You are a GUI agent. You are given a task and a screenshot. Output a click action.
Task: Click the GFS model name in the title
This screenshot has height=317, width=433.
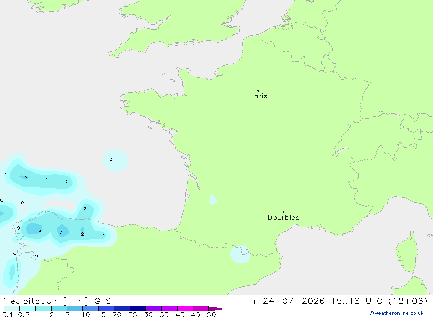tap(103, 301)
